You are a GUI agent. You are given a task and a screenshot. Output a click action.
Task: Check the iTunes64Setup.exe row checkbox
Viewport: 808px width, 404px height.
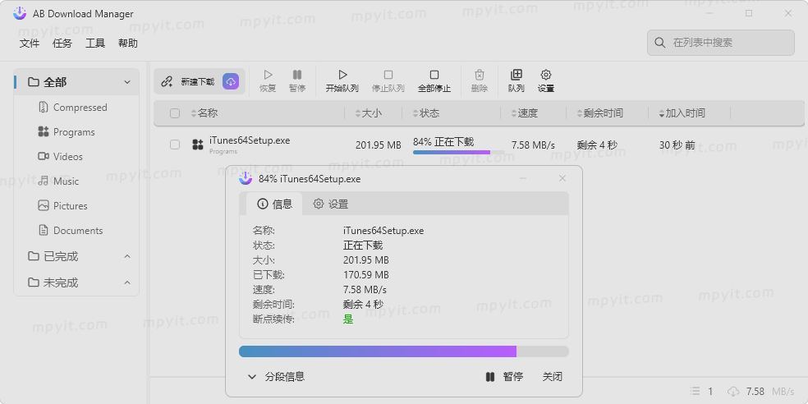click(175, 145)
